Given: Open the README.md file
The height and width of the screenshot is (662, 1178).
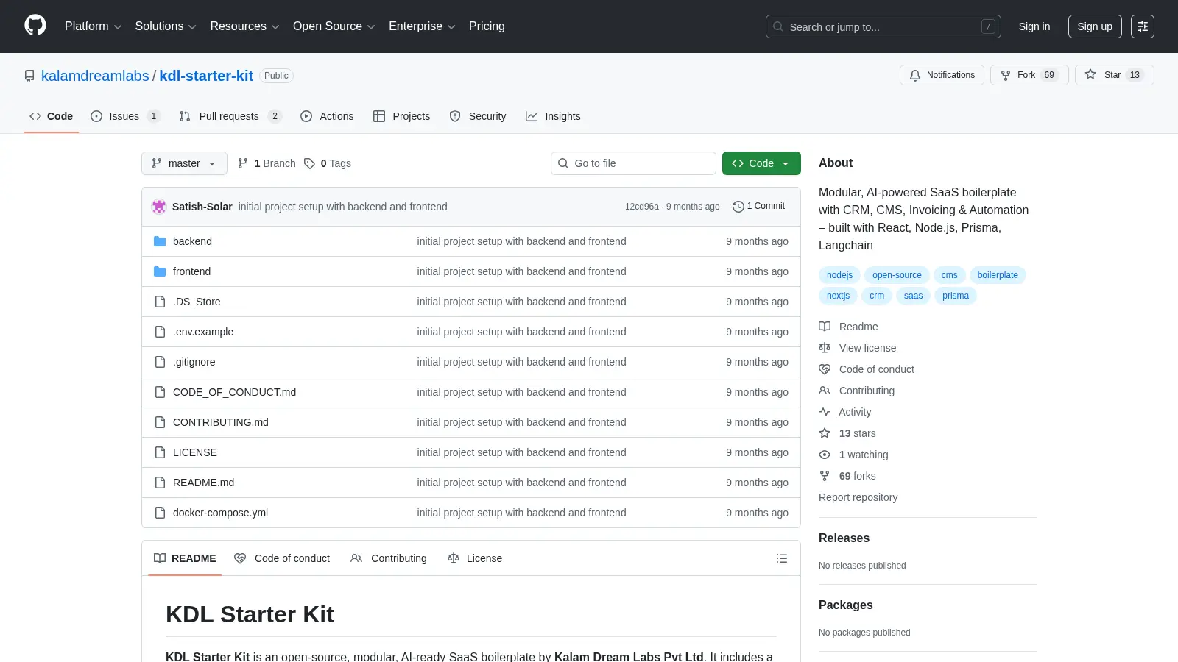Looking at the screenshot, I should [x=203, y=483].
